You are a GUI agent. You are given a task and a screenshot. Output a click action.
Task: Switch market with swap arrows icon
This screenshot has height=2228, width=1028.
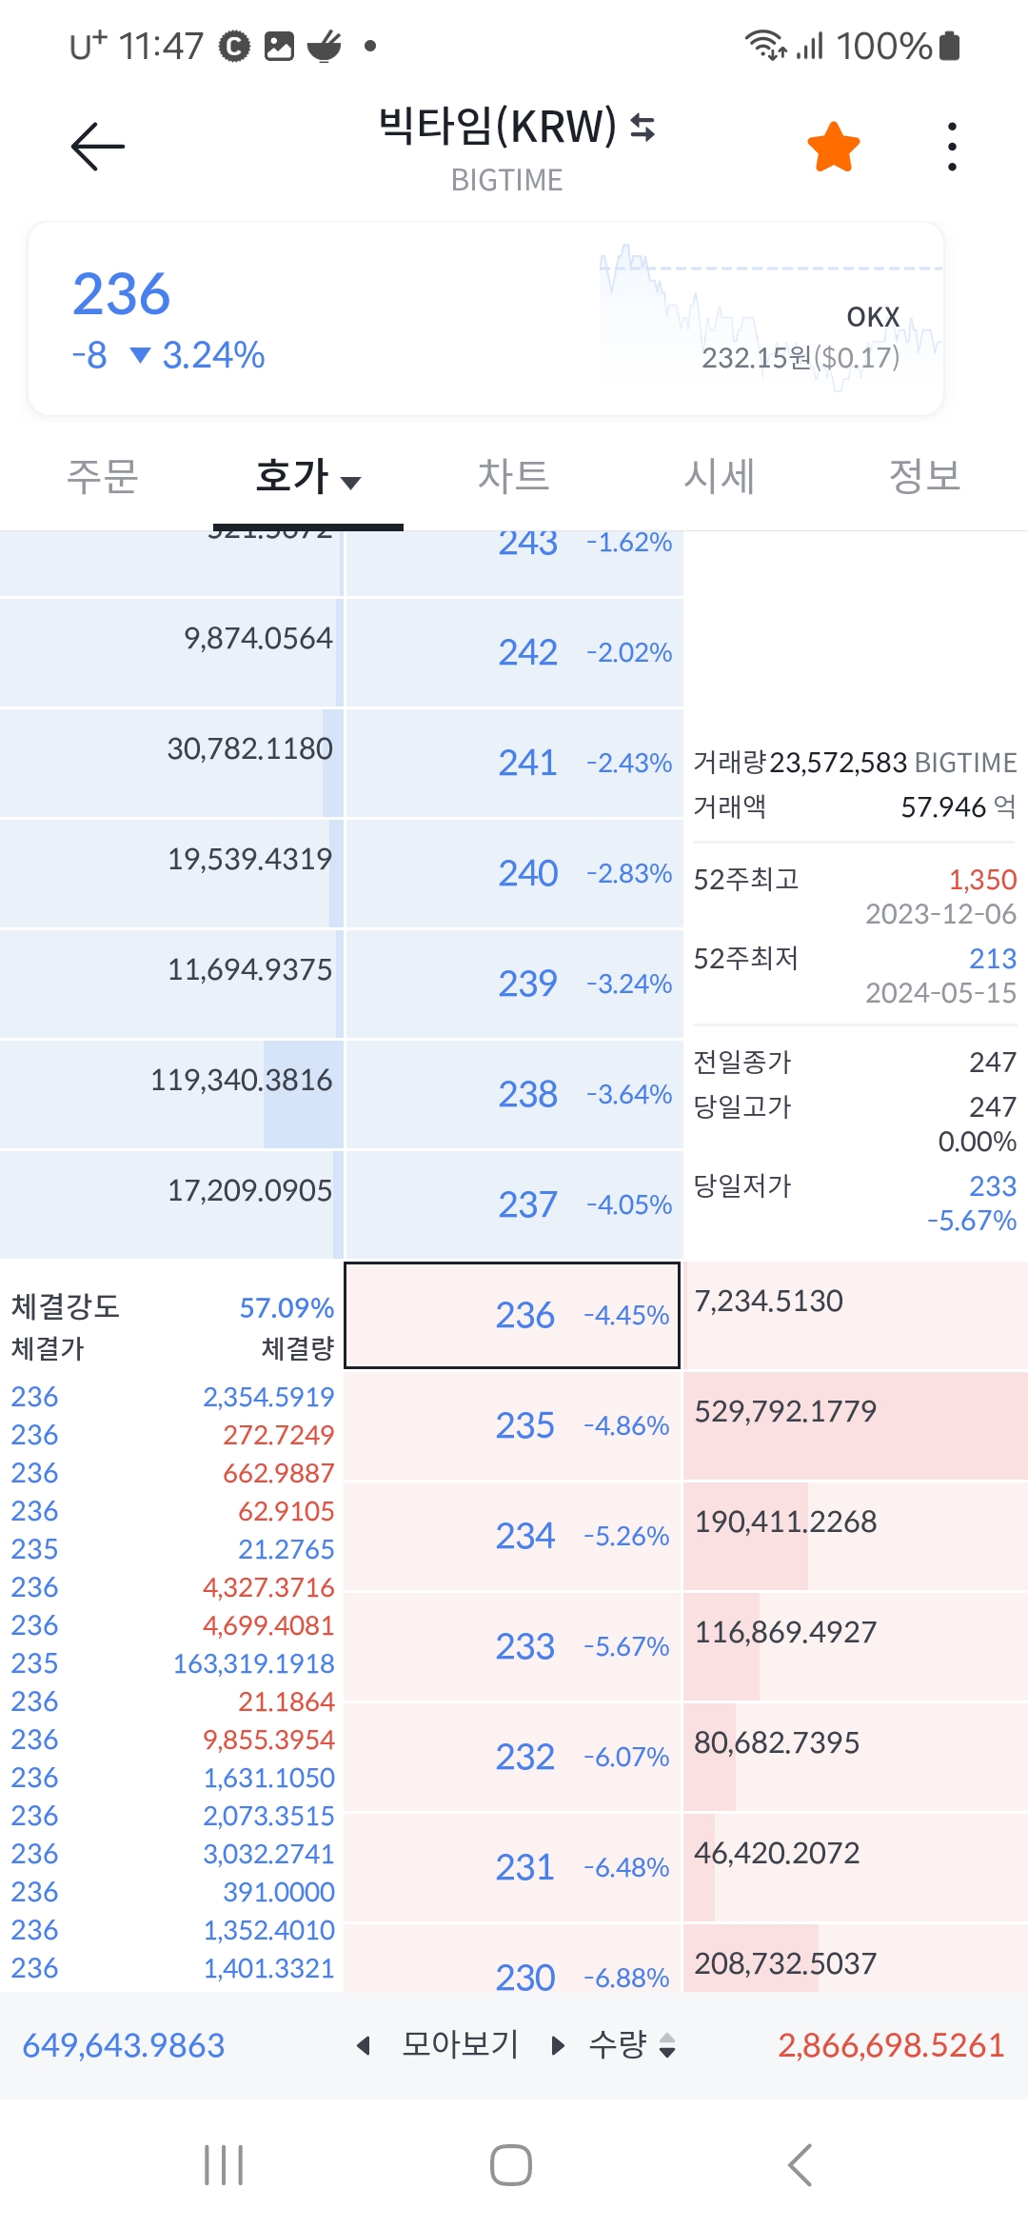click(x=643, y=127)
